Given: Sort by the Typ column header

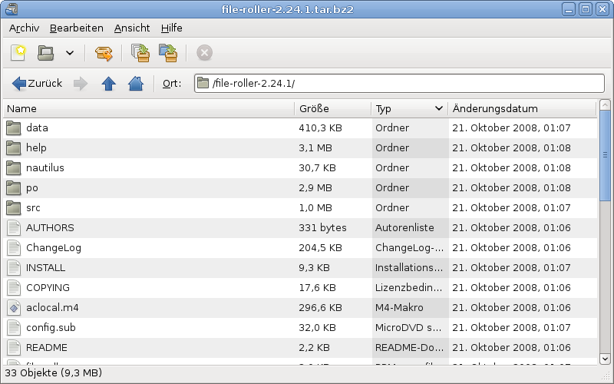Looking at the screenshot, I should pos(409,109).
